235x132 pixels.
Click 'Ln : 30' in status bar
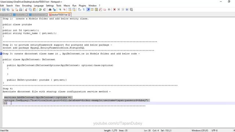click(147, 131)
